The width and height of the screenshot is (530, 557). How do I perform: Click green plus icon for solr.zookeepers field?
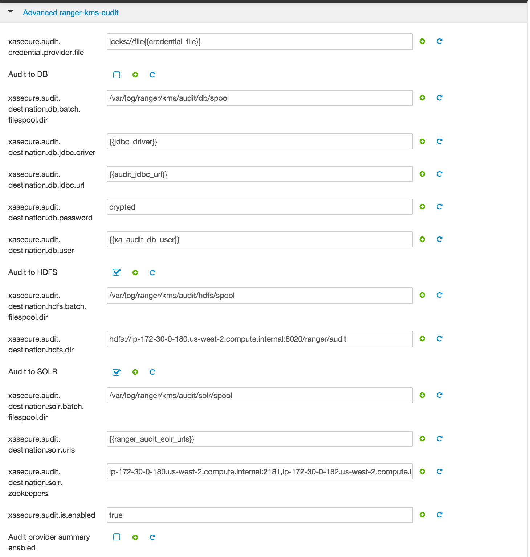point(422,471)
